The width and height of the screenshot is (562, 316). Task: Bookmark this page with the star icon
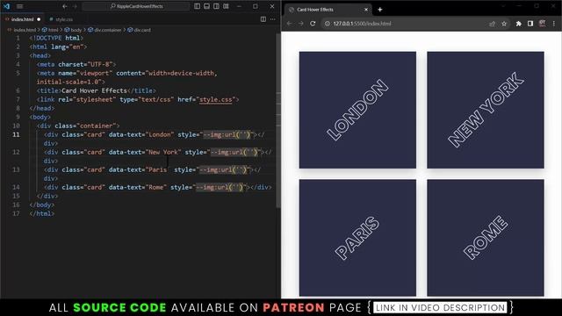click(504, 24)
